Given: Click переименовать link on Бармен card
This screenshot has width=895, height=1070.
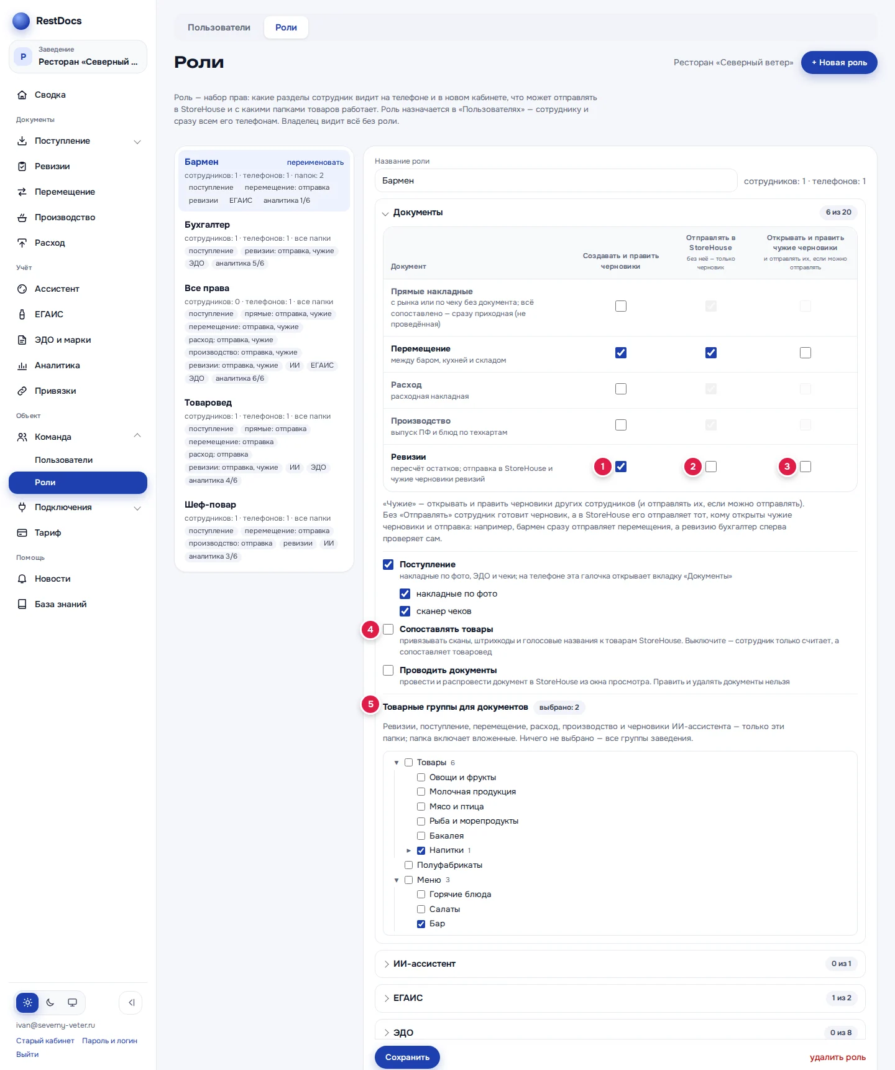Looking at the screenshot, I should click(x=315, y=162).
